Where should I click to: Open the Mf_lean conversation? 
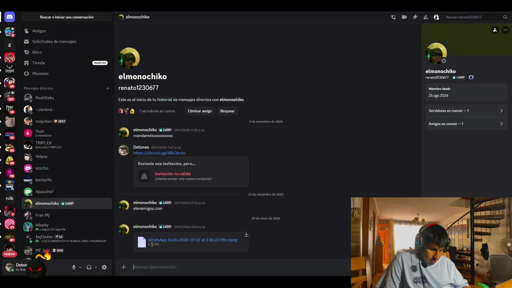(x=67, y=250)
